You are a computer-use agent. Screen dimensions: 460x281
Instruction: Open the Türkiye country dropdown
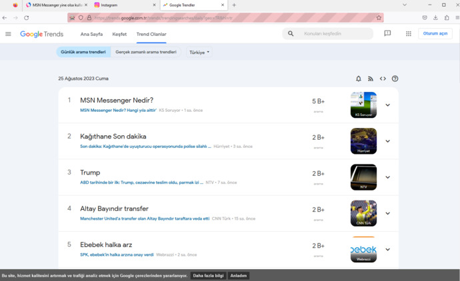199,52
